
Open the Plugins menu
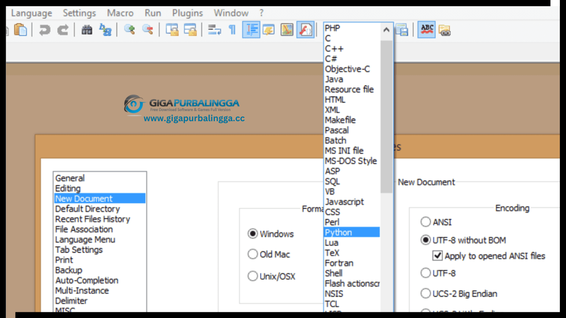tap(187, 13)
